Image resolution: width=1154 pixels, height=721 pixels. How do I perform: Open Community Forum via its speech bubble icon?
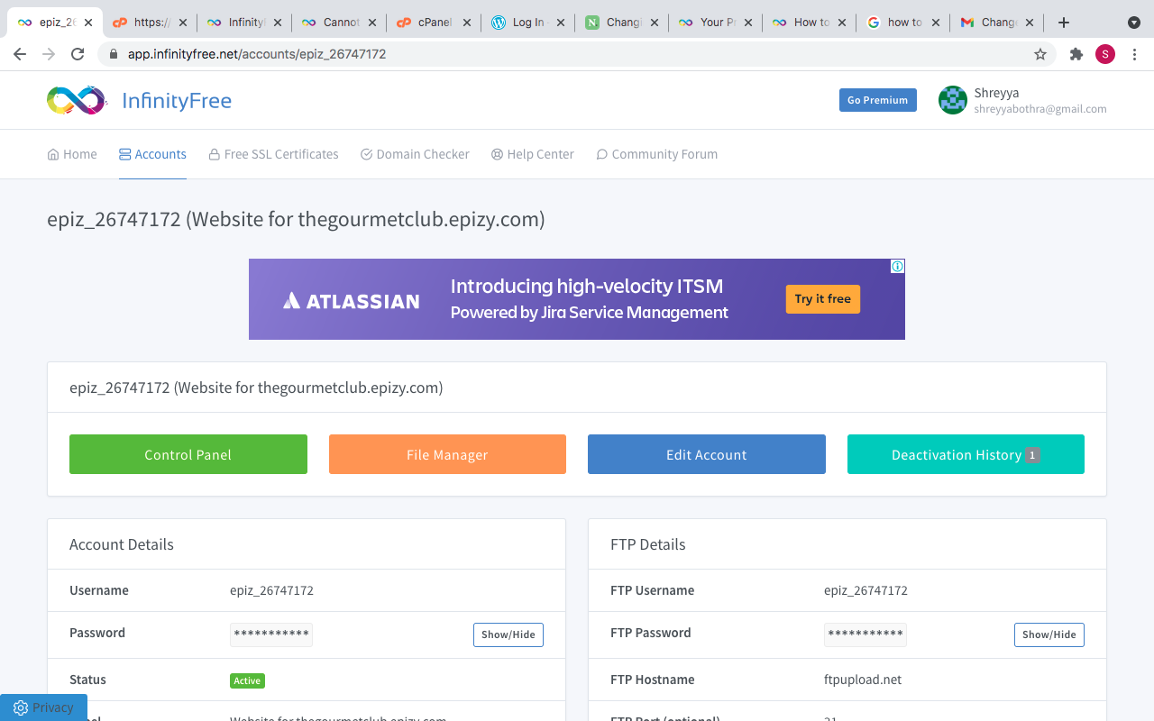[601, 154]
